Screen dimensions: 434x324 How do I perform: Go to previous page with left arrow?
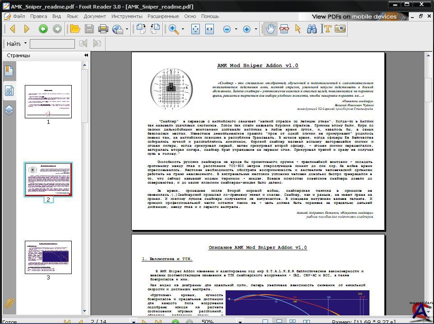[x=12, y=29]
